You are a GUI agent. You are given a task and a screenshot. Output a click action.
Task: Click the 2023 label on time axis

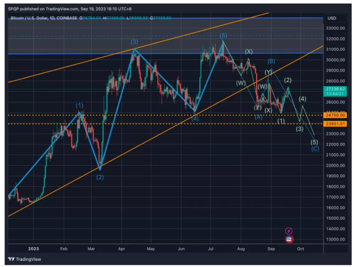(x=33, y=249)
